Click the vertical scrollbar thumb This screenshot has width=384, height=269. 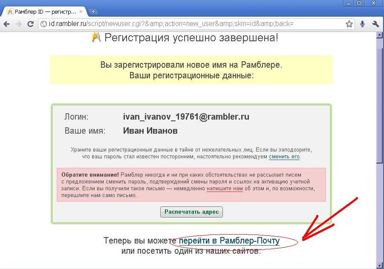[x=379, y=105]
